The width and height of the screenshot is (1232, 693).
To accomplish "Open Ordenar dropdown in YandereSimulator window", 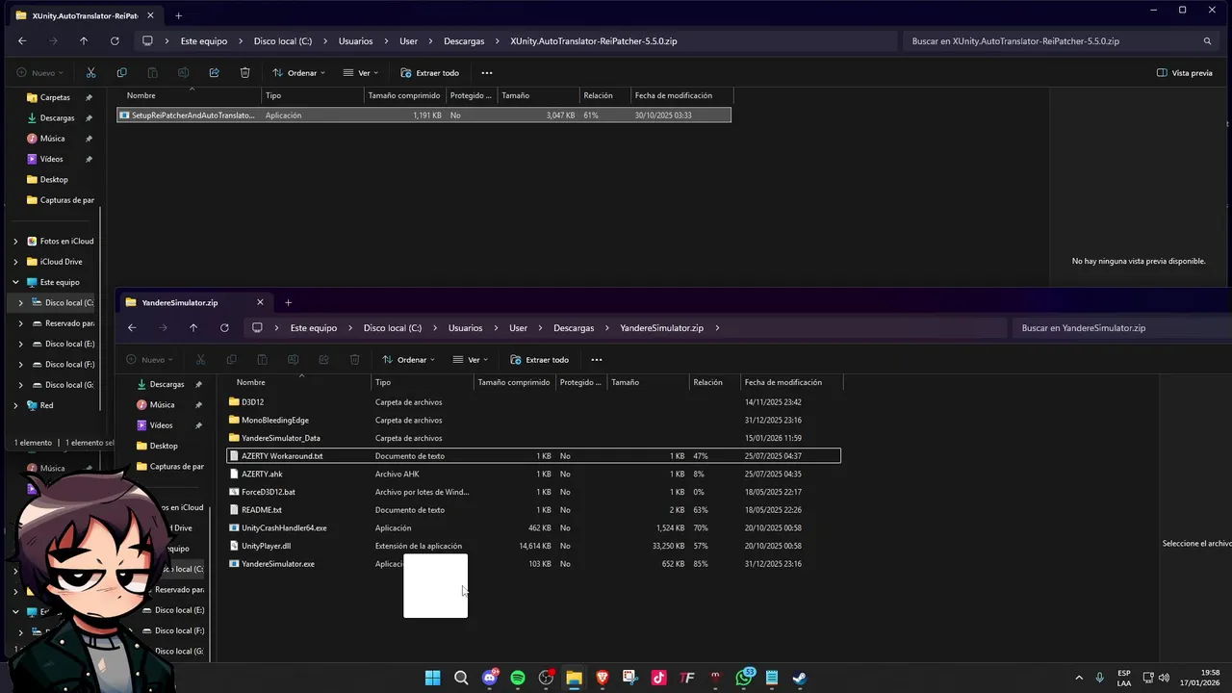I will 408,360.
